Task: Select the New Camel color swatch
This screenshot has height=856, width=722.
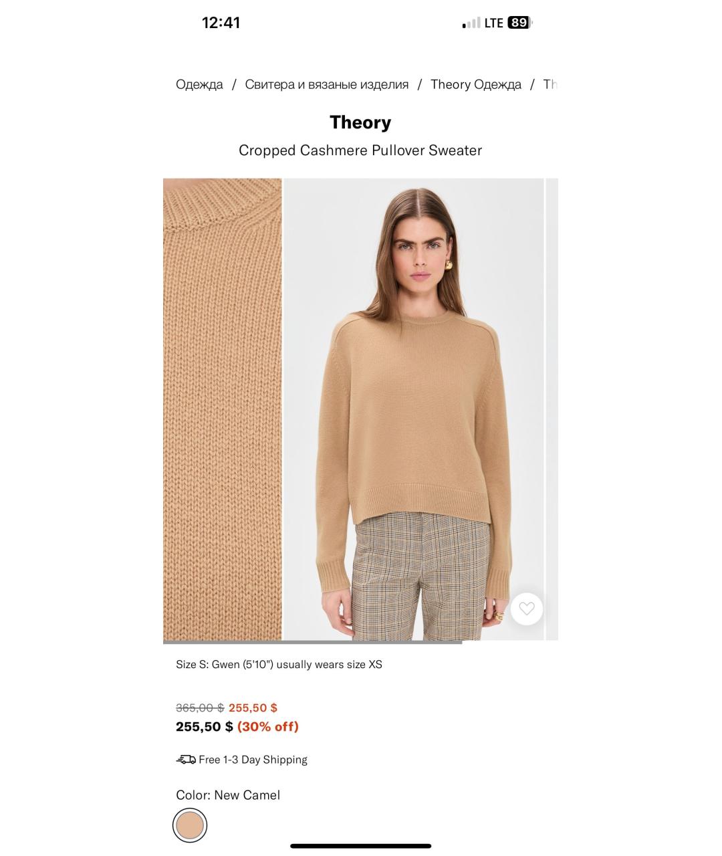Action: point(190,825)
